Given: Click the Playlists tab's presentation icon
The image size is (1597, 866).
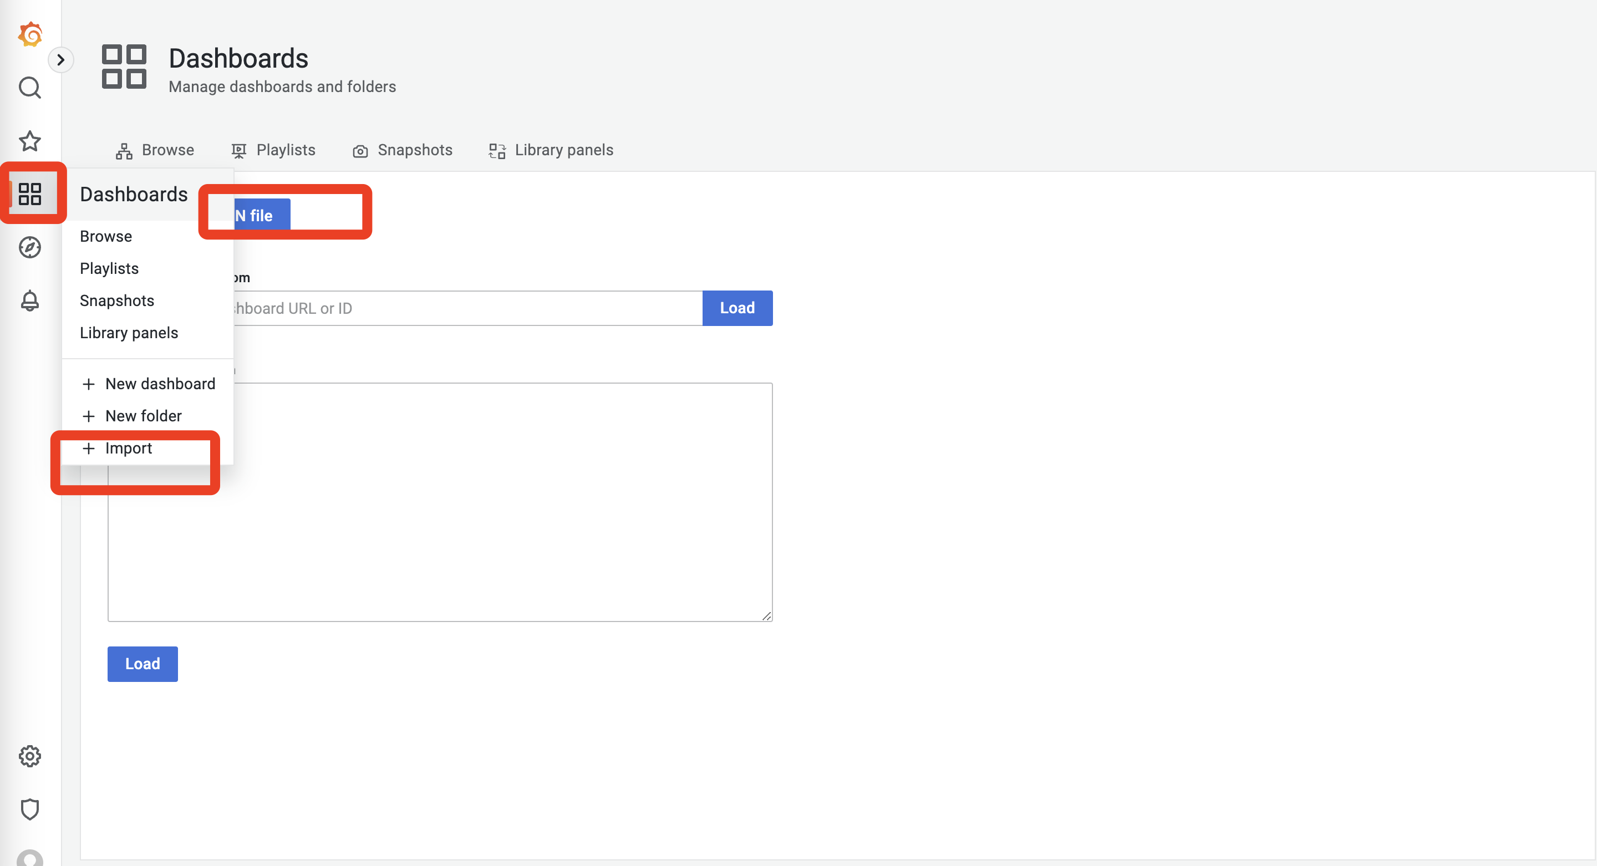Looking at the screenshot, I should pyautogui.click(x=238, y=151).
